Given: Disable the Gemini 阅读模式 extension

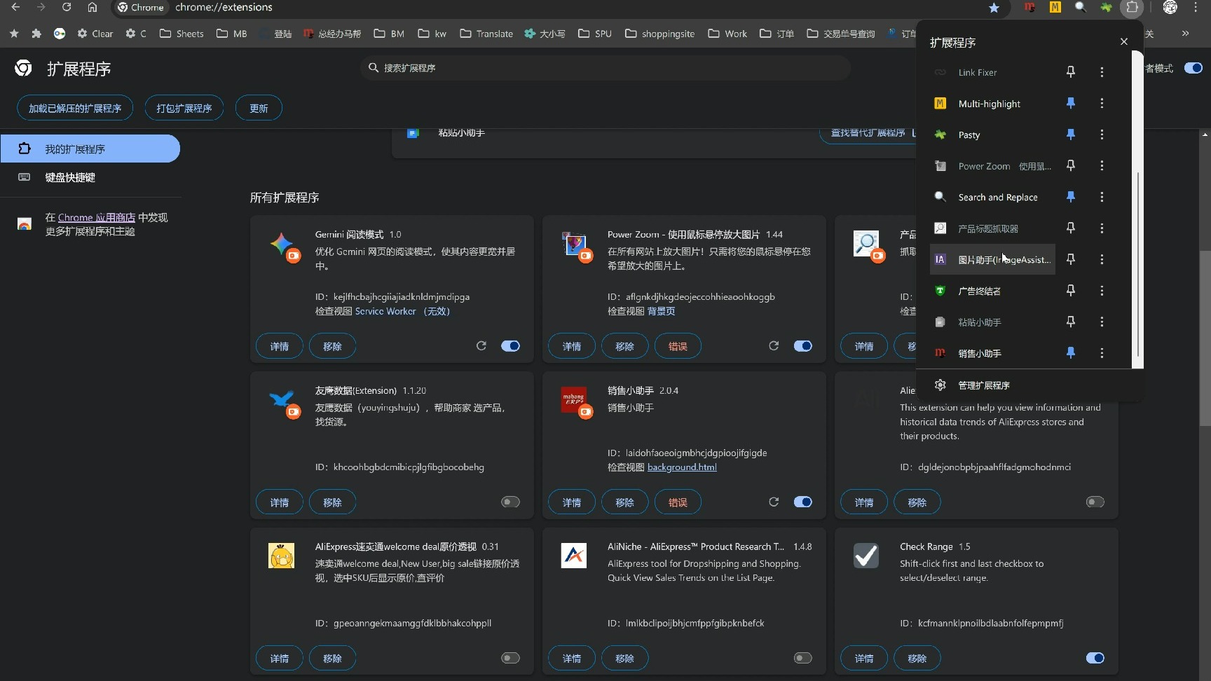Looking at the screenshot, I should pyautogui.click(x=510, y=345).
